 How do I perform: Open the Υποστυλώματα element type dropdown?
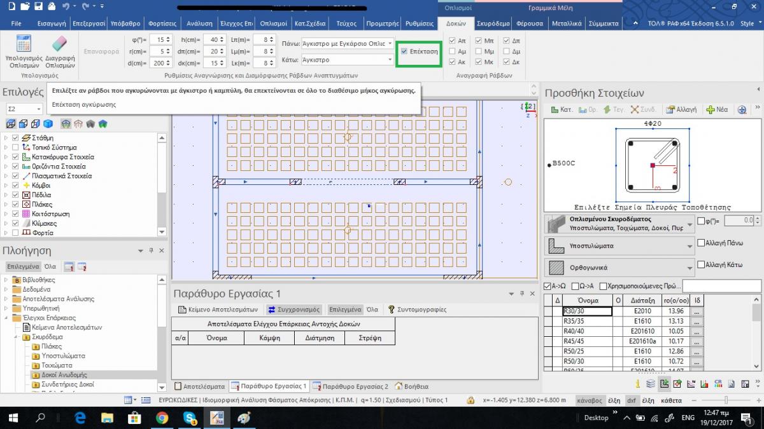coord(690,246)
